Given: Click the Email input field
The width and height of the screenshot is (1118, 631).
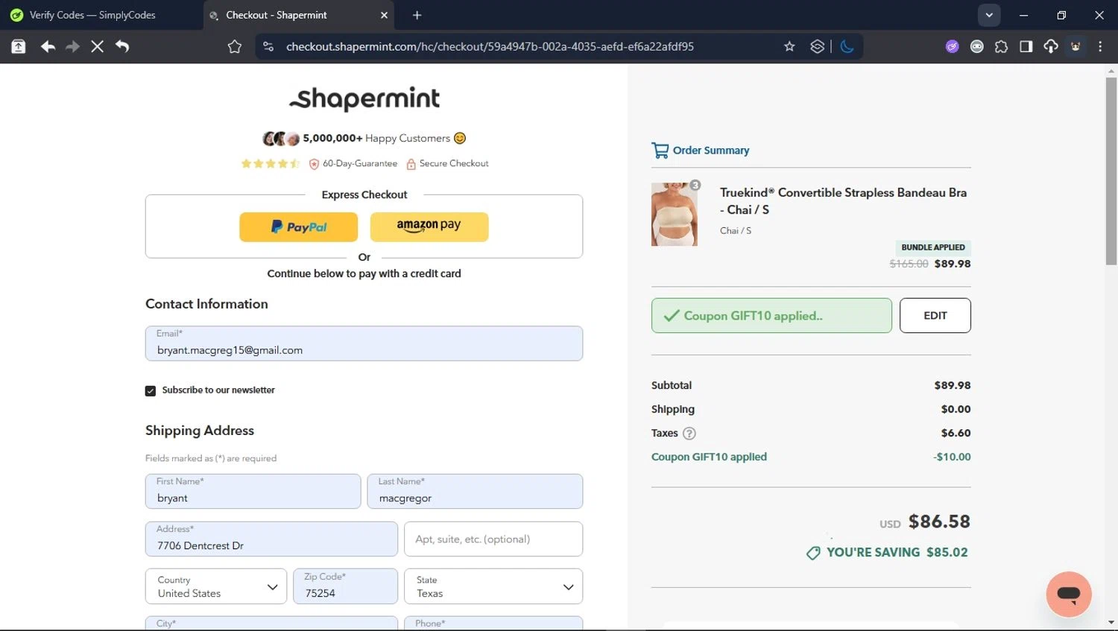Looking at the screenshot, I should coord(364,343).
